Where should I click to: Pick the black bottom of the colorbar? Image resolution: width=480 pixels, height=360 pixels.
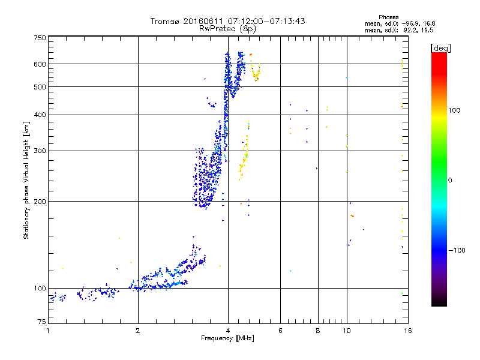439,302
